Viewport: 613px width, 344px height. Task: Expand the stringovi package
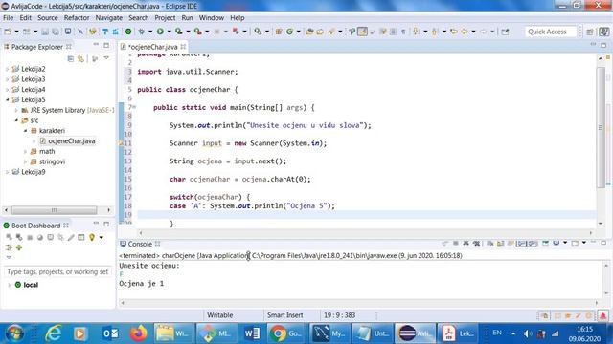tap(26, 161)
